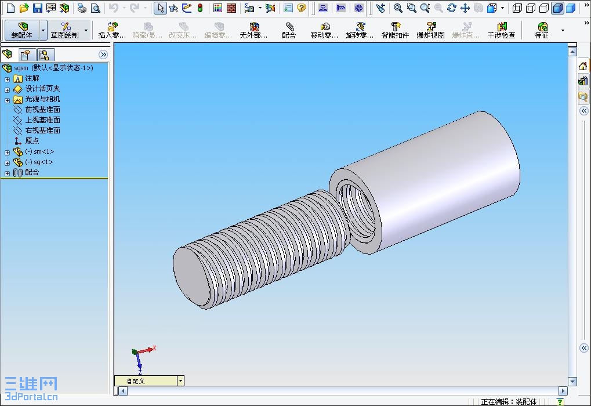Switch to ConfigurationManager tab
The height and width of the screenshot is (406, 591).
click(x=45, y=55)
